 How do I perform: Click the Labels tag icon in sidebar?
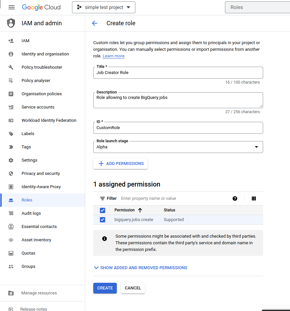pos(11,134)
